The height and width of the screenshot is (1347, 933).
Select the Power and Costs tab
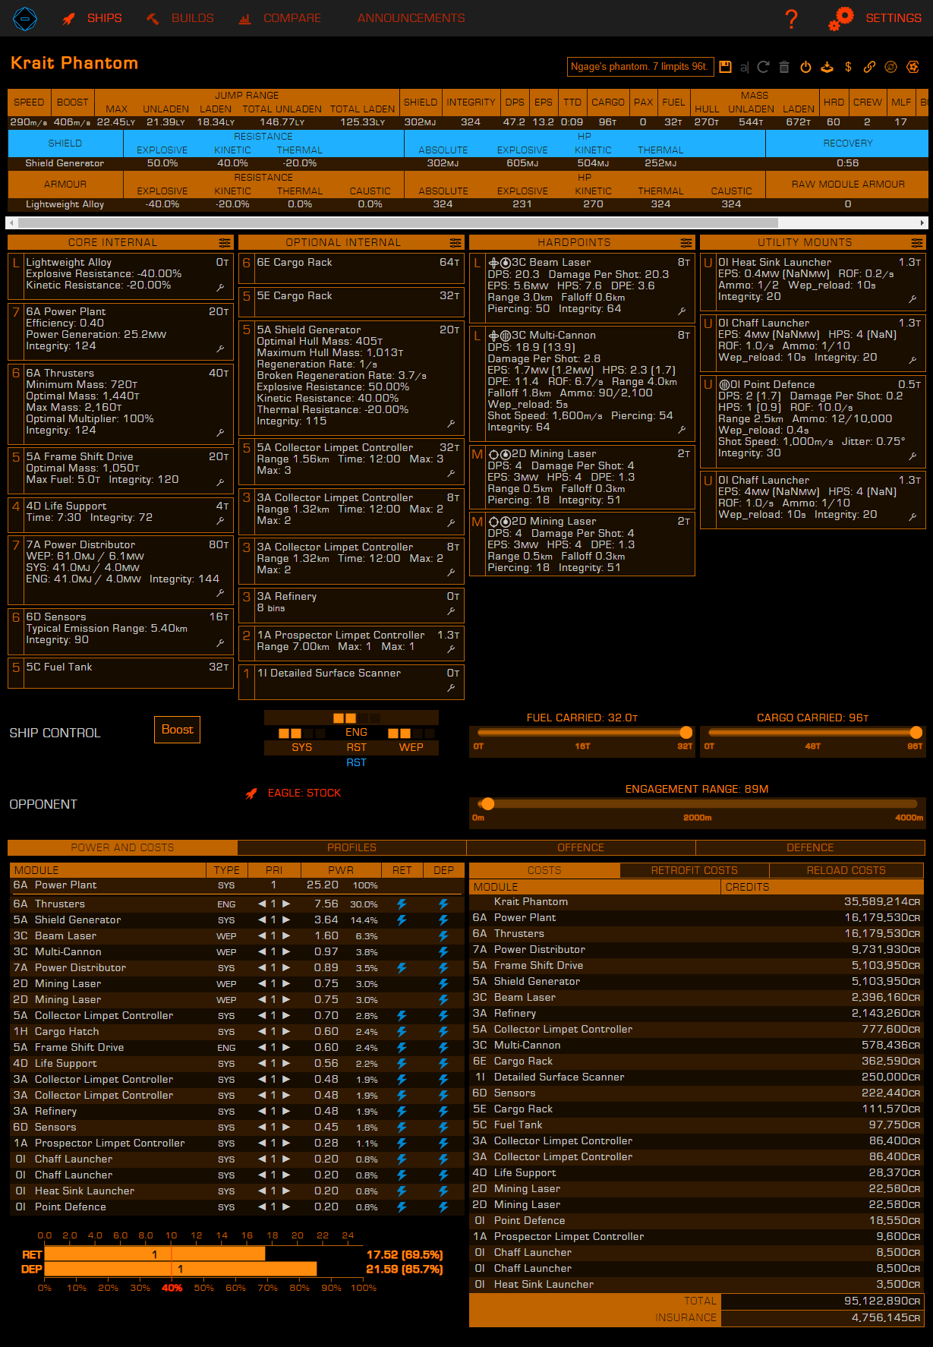(x=122, y=847)
